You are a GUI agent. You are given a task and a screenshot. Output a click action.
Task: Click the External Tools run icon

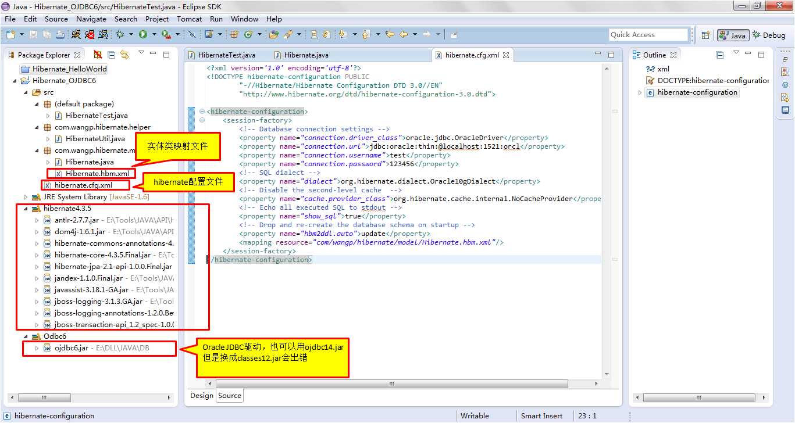(x=166, y=35)
